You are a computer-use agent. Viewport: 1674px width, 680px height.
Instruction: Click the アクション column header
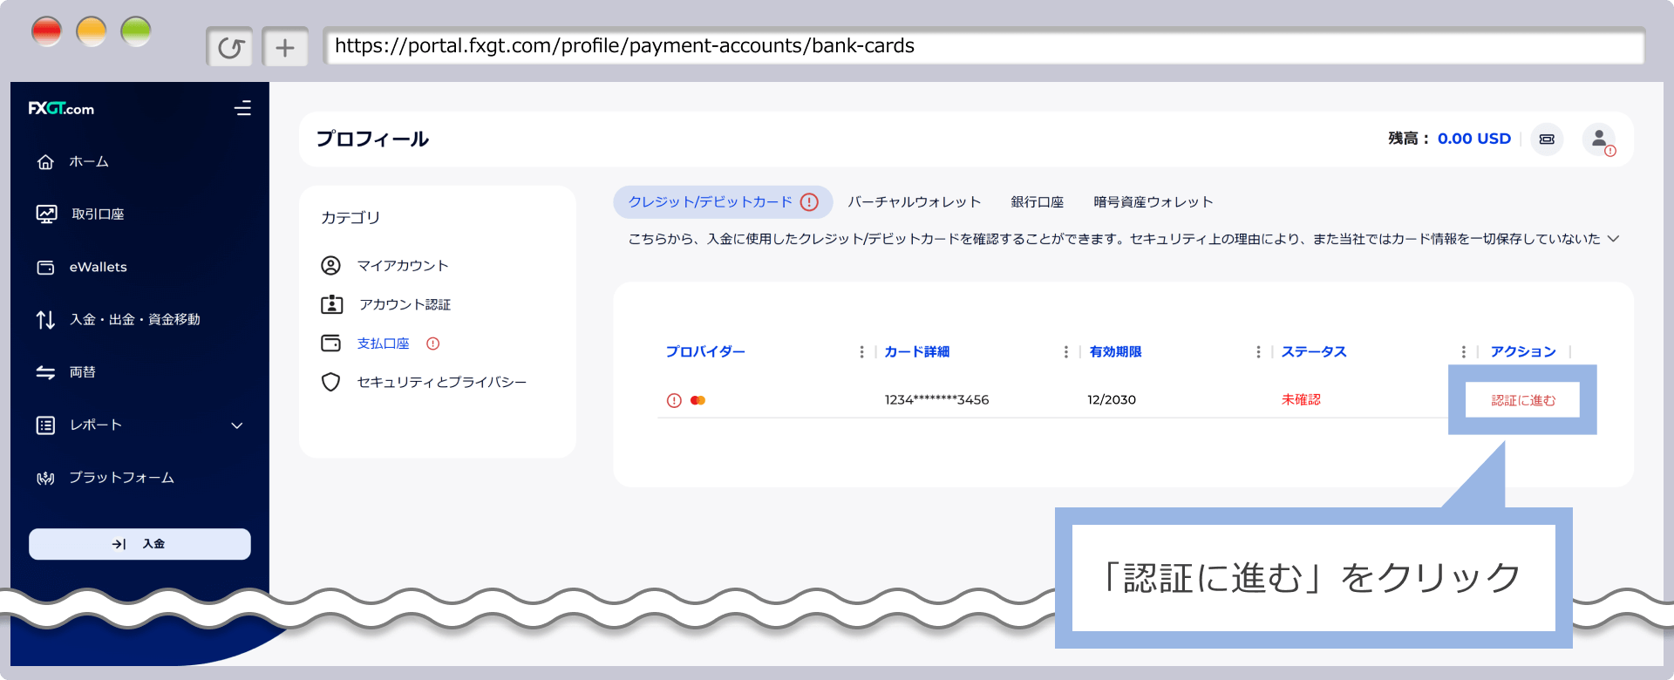[1523, 352]
